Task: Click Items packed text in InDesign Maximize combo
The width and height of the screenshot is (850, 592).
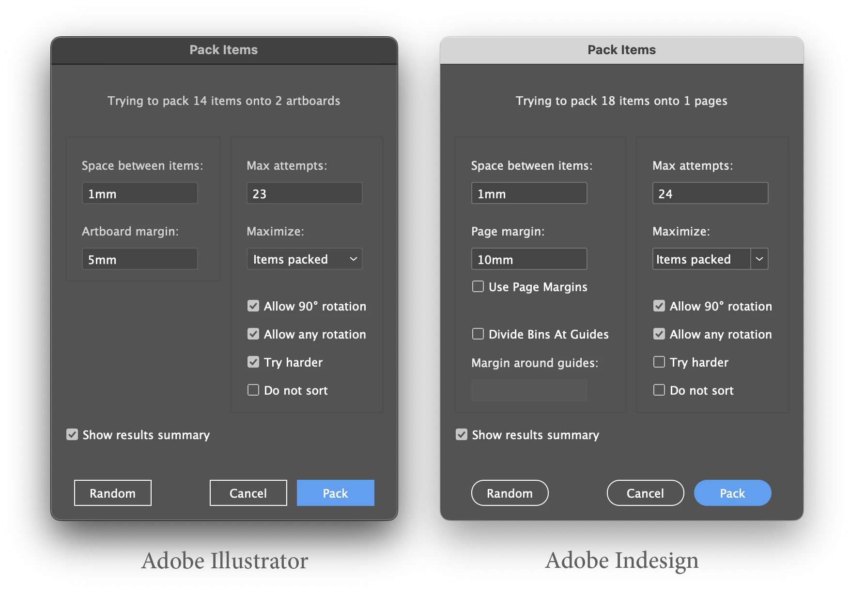Action: [694, 259]
